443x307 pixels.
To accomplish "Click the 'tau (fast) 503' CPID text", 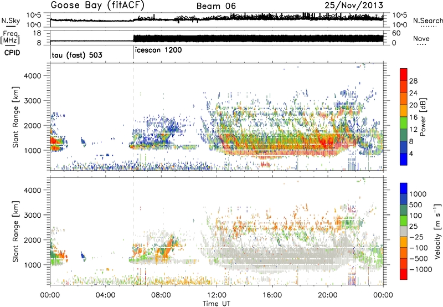I will click(77, 55).
